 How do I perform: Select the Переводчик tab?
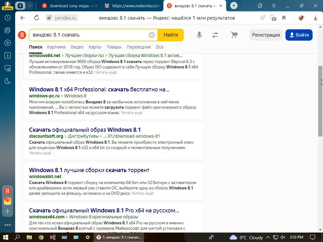click(x=139, y=47)
